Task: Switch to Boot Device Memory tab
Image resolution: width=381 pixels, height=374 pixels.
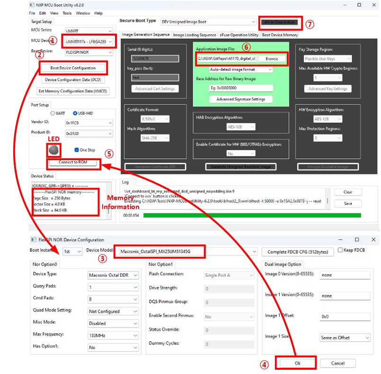Action: click(x=280, y=35)
